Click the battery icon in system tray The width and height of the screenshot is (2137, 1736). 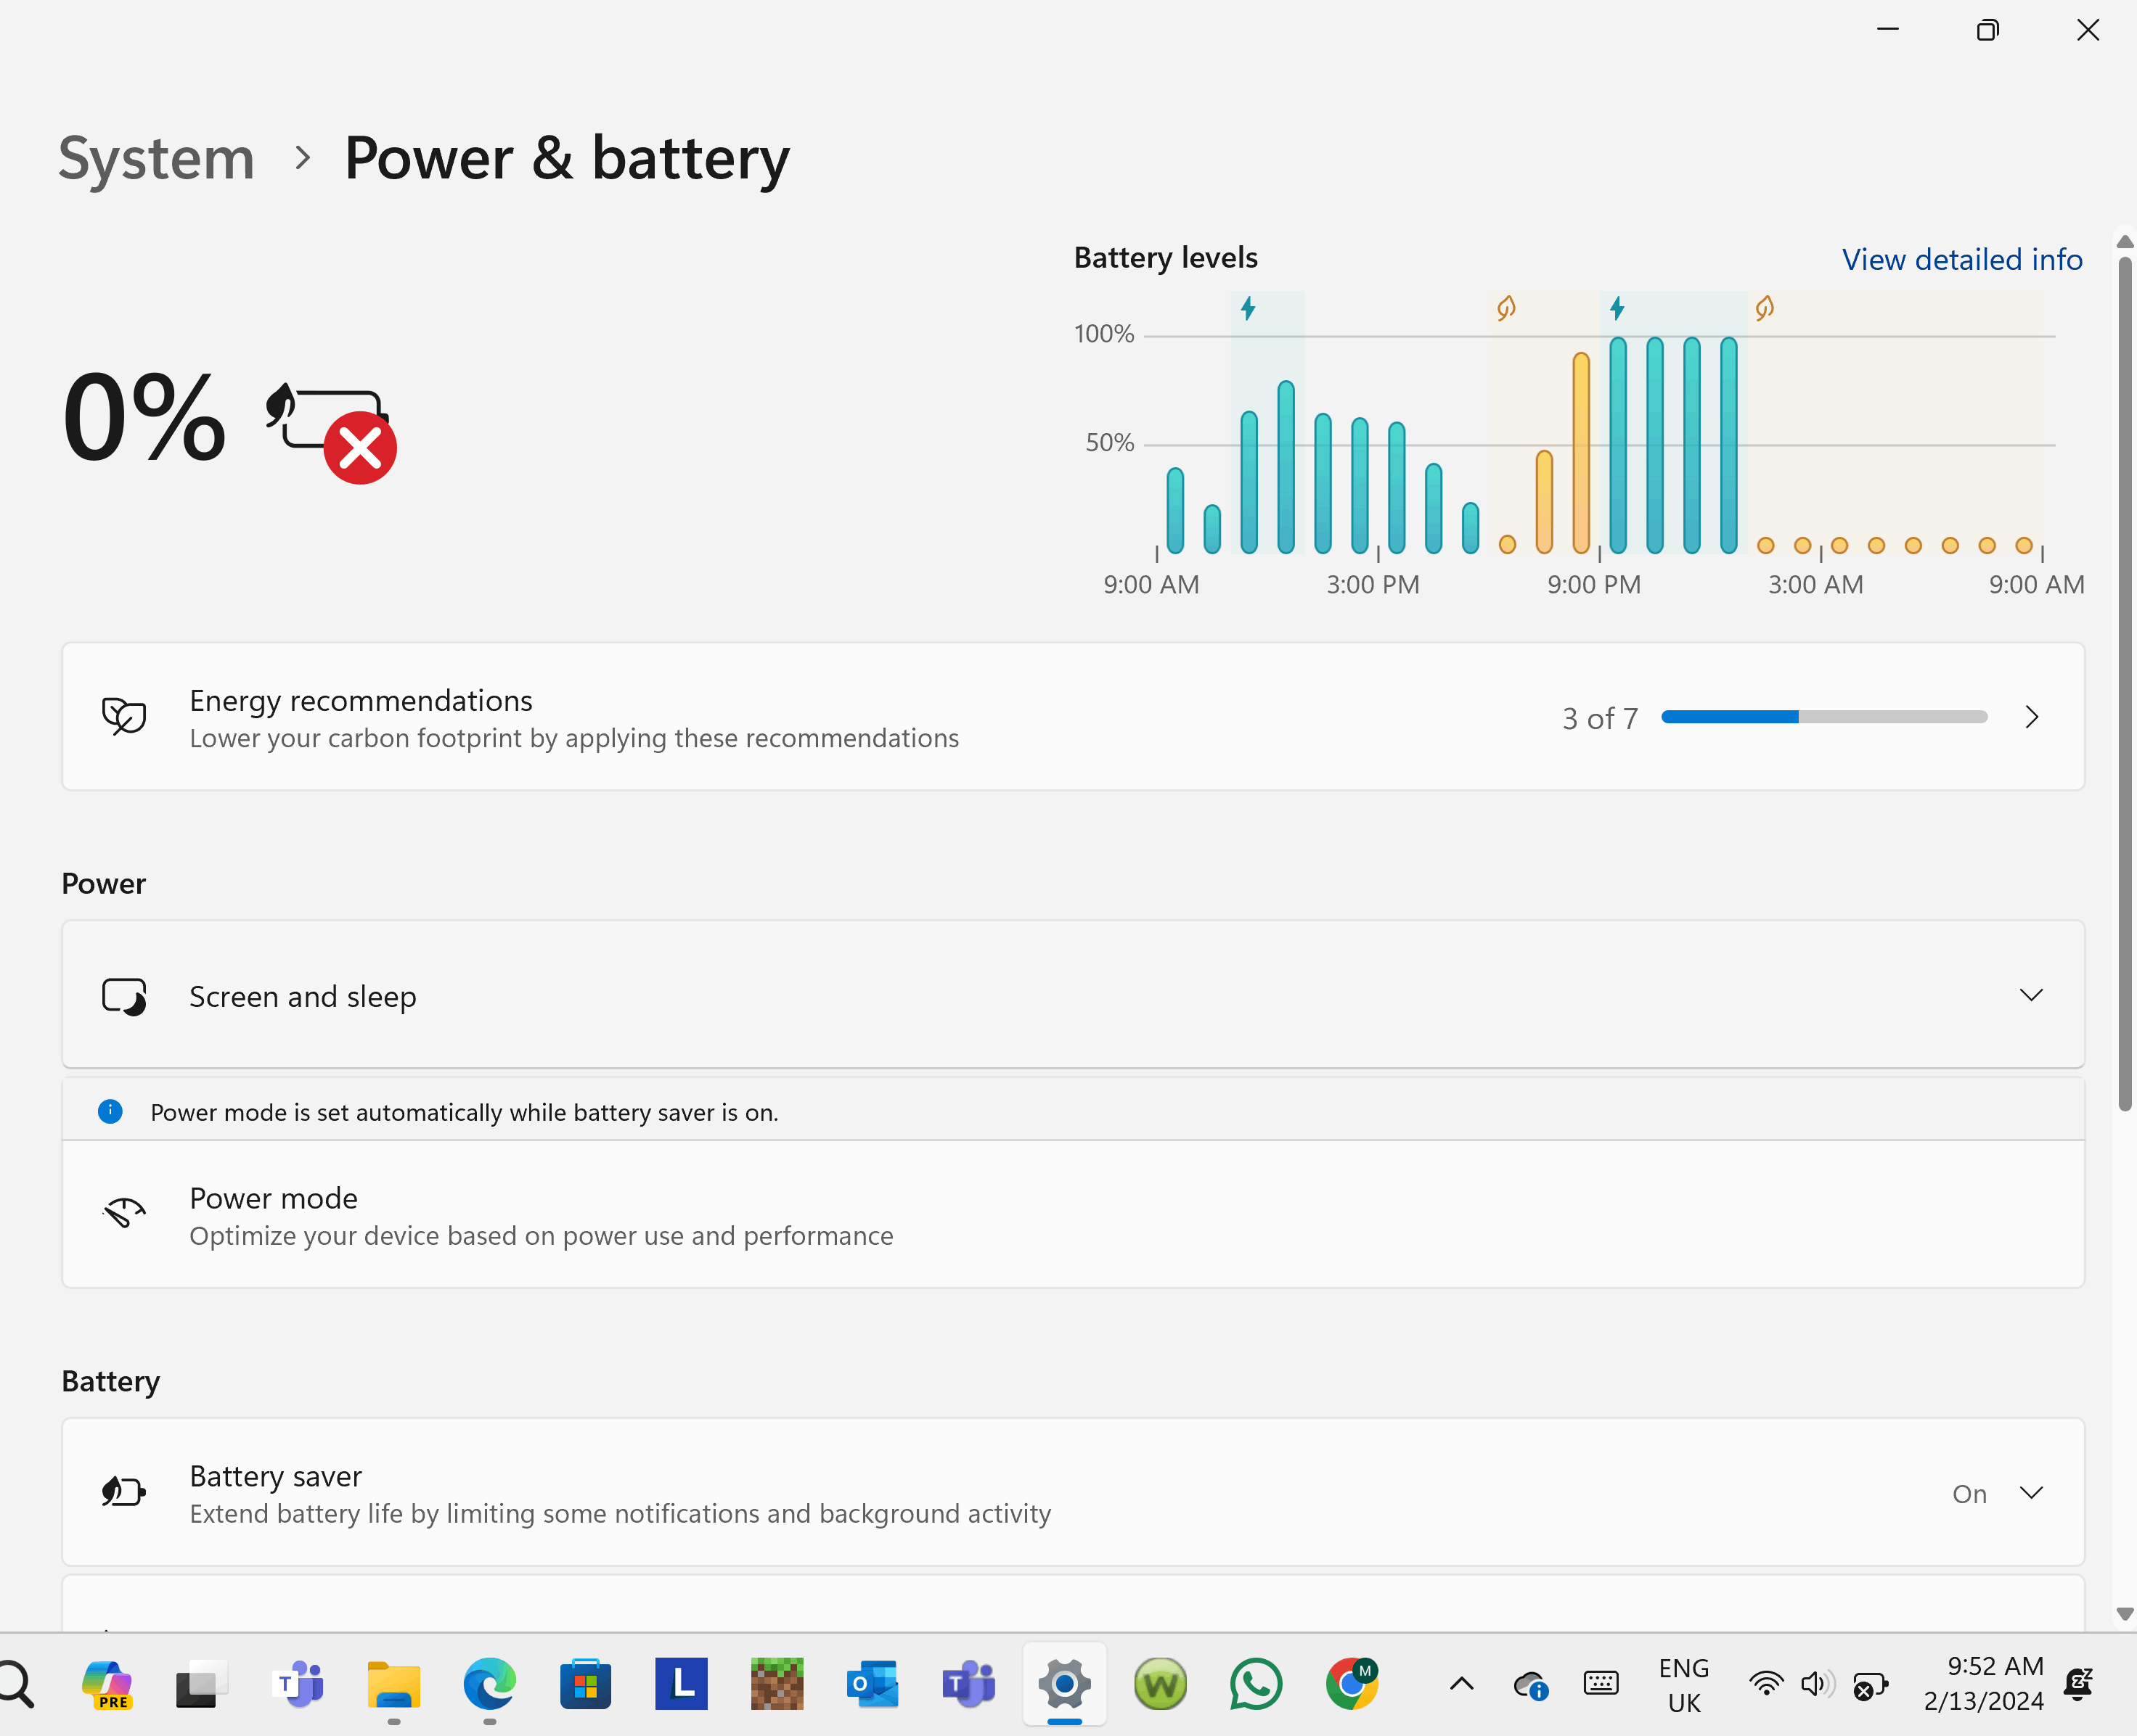(x=1869, y=1685)
